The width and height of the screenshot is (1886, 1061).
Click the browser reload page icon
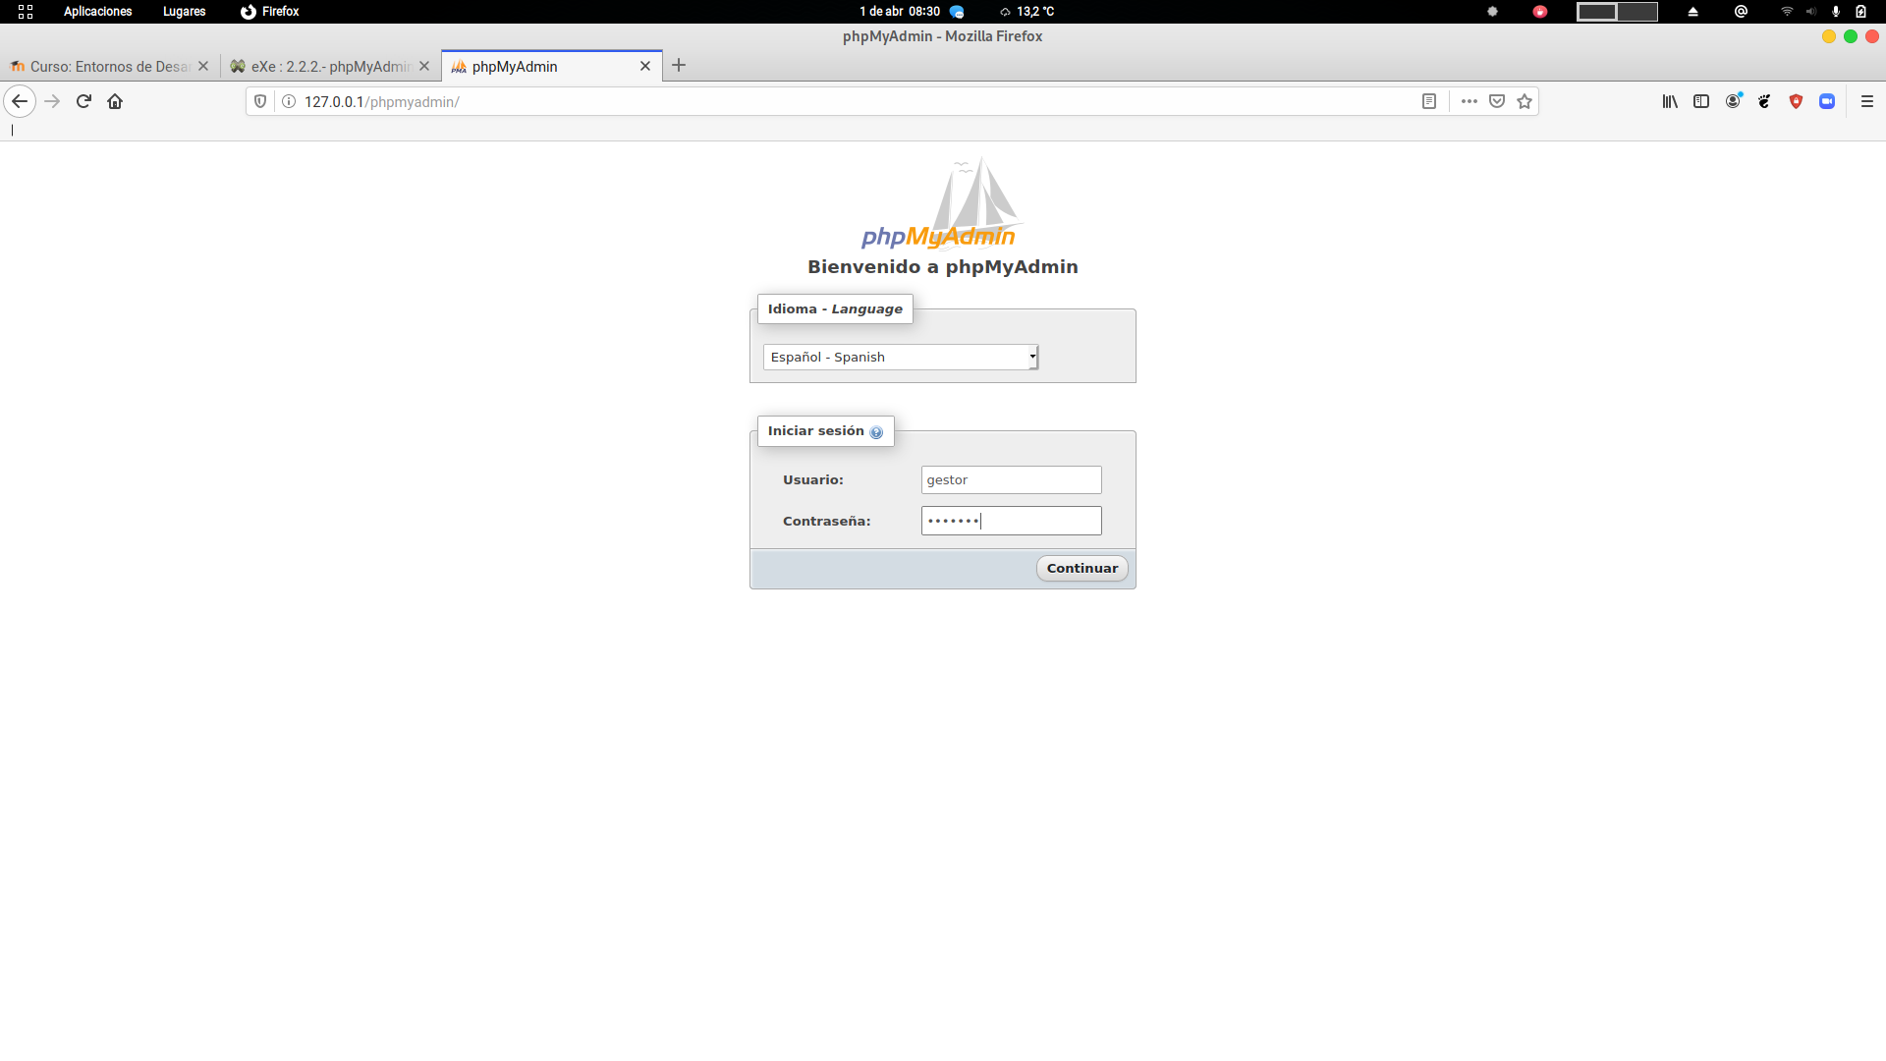pos(83,101)
